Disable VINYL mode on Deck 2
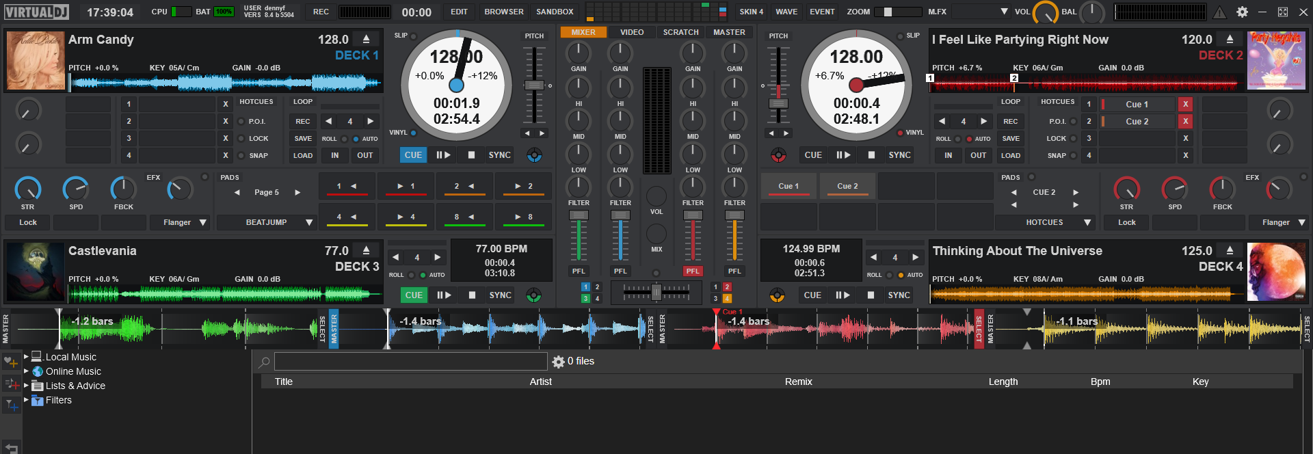The width and height of the screenshot is (1313, 454). pyautogui.click(x=900, y=133)
